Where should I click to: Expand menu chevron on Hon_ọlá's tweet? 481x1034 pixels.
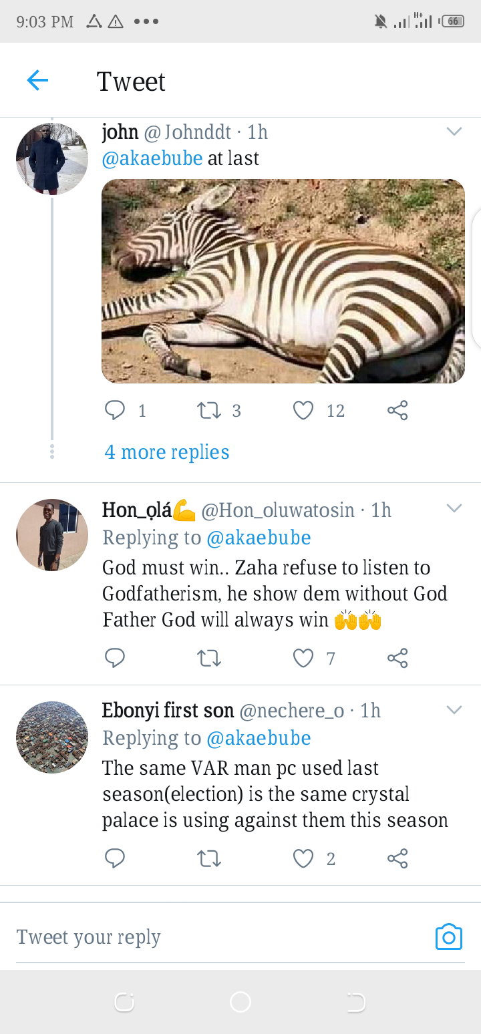454,509
